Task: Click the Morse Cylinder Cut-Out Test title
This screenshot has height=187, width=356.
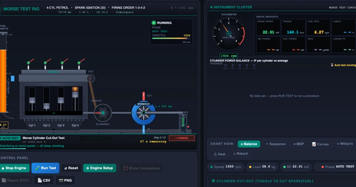Action: tap(44, 138)
